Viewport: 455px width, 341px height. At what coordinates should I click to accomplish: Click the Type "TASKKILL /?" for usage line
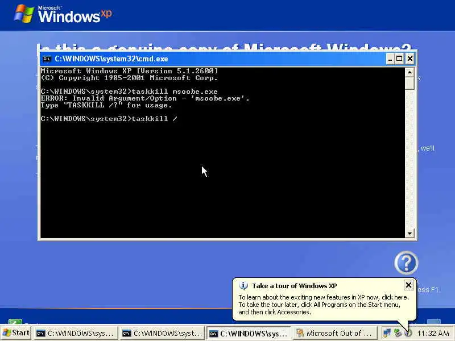tap(106, 105)
